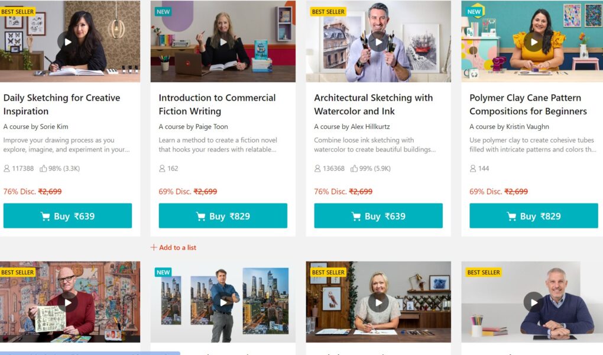Screen dimensions: 603x355
Task: Buy Introduction to Commercial Fiction Writing ₹829
Action: 223,215
